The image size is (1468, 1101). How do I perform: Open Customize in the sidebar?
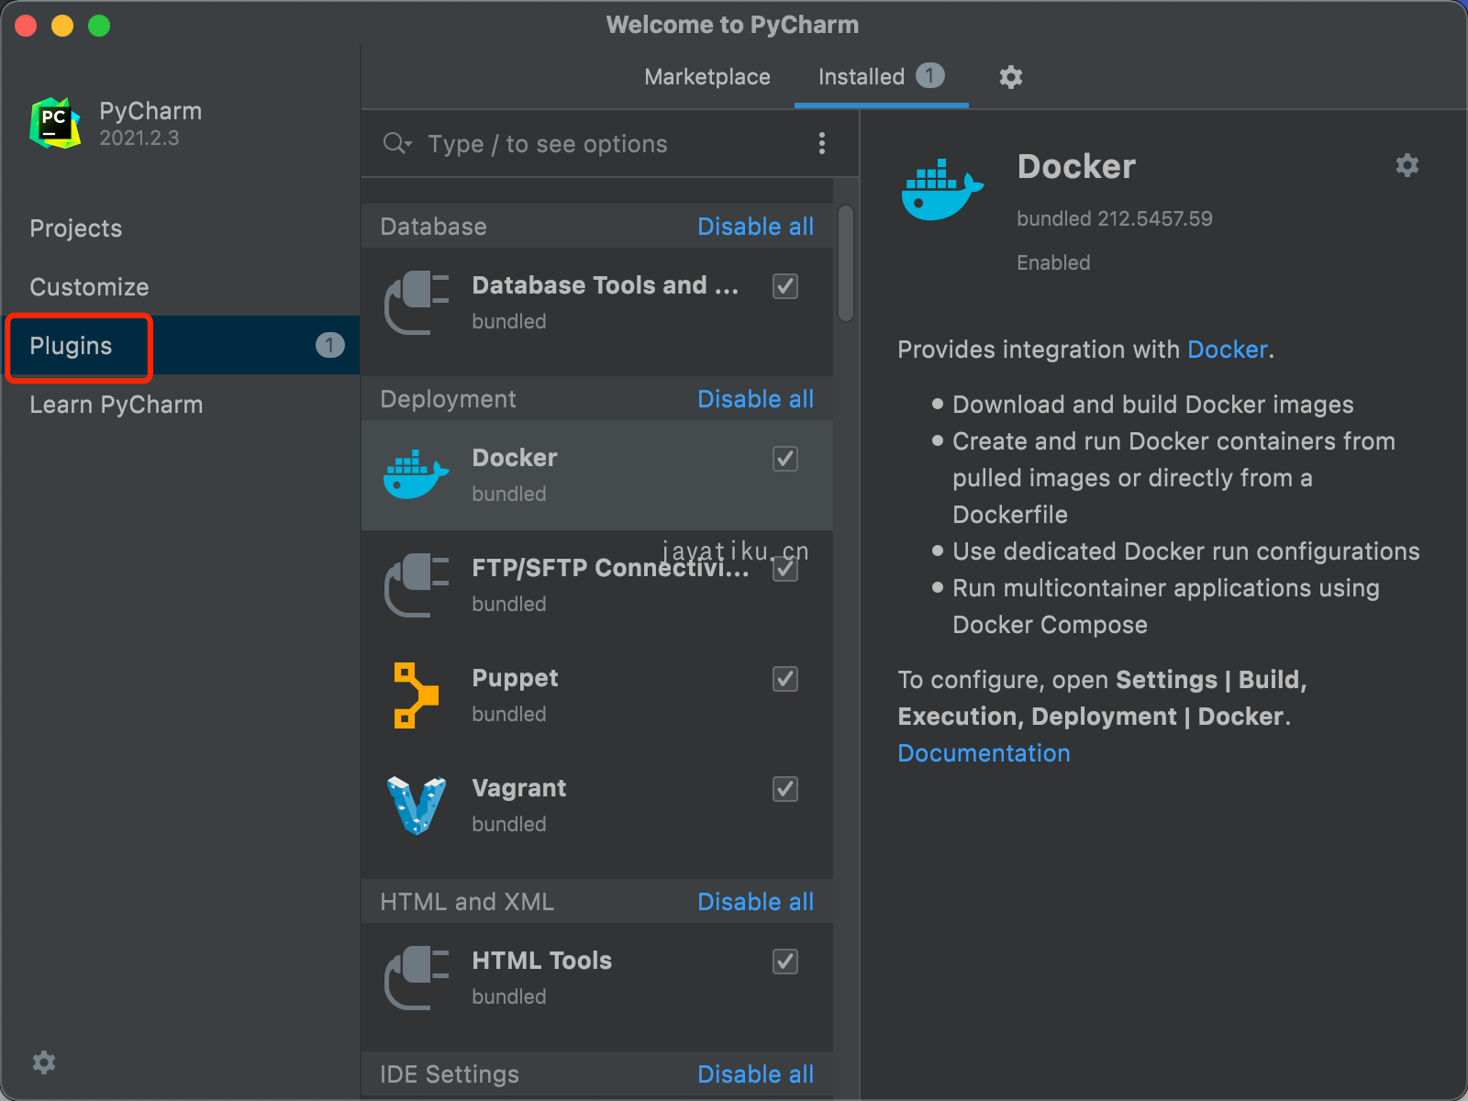(89, 287)
